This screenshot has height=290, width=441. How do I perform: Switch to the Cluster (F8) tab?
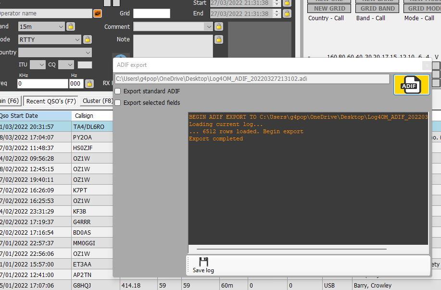tap(97, 101)
